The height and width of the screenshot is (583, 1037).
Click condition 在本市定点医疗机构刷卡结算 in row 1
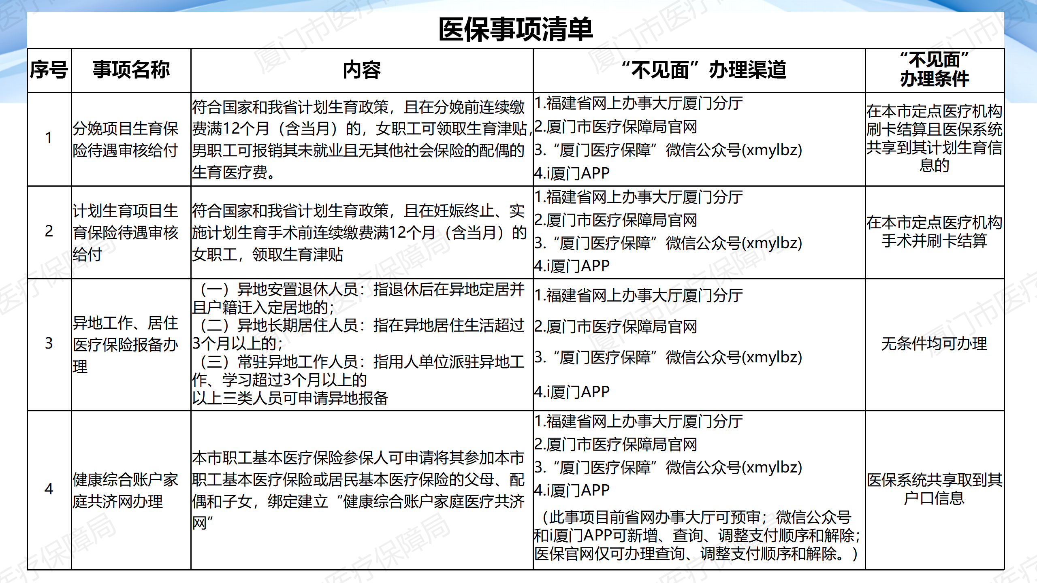pyautogui.click(x=935, y=138)
